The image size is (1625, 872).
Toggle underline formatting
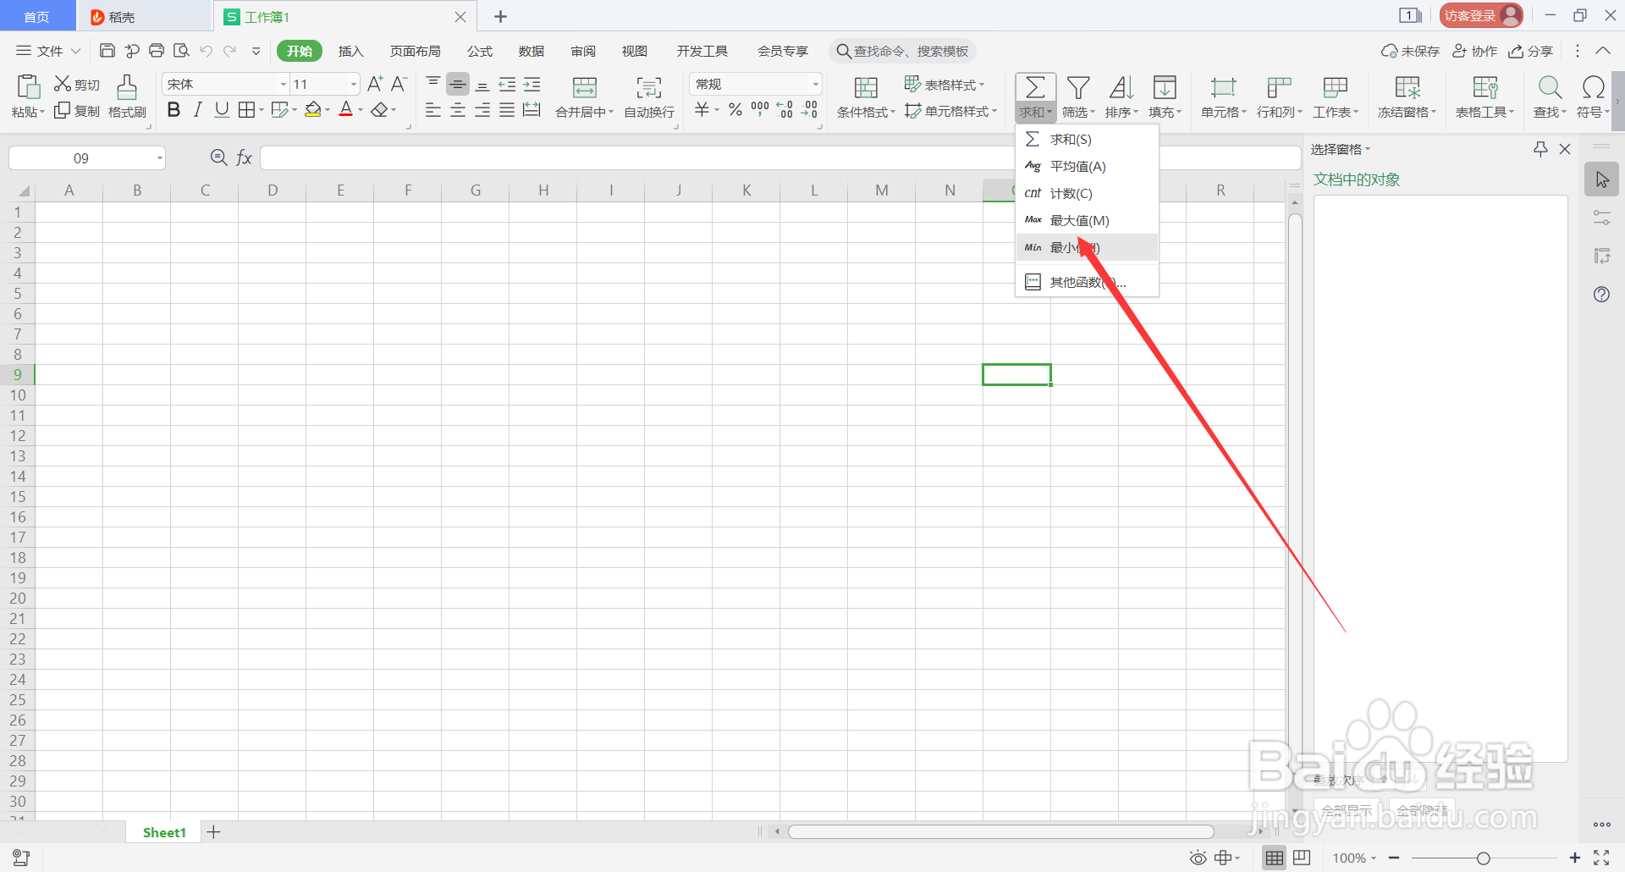click(221, 109)
